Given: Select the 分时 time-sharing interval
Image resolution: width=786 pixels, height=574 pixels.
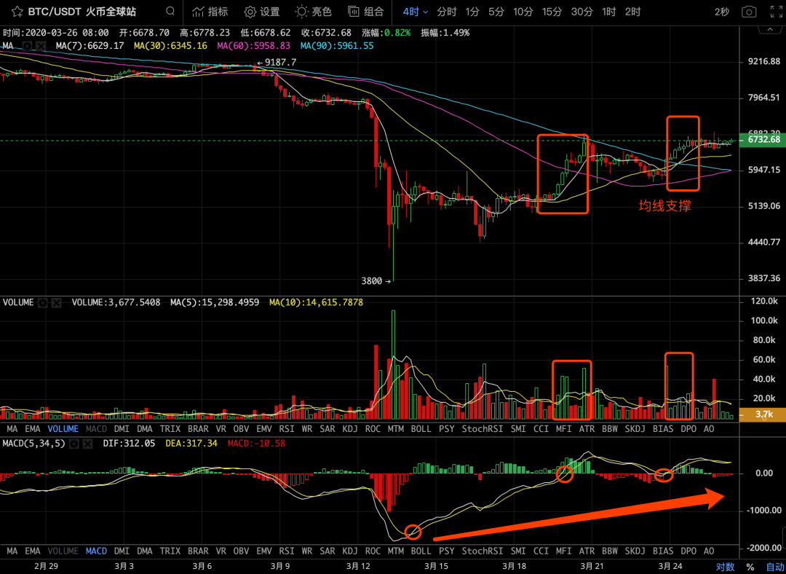Looking at the screenshot, I should (x=447, y=12).
